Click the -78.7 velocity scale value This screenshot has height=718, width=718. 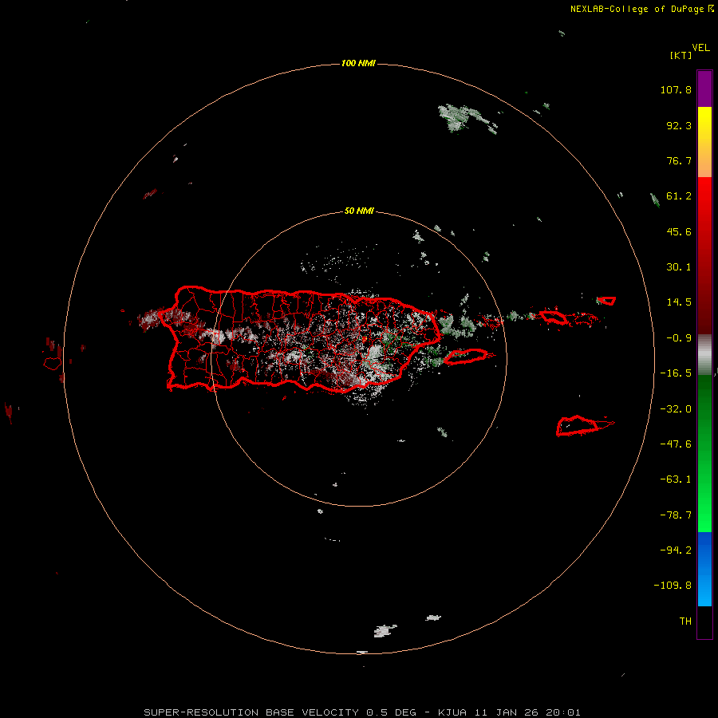pyautogui.click(x=676, y=515)
